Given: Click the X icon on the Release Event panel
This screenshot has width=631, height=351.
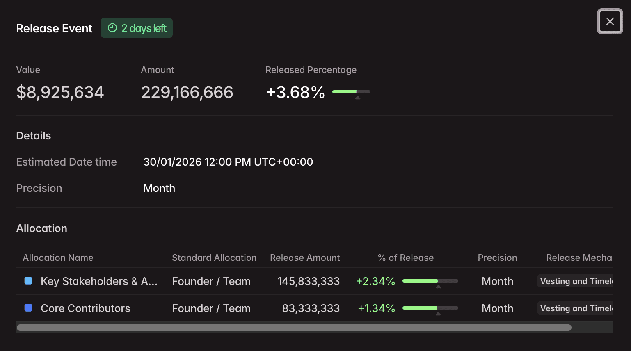Looking at the screenshot, I should pyautogui.click(x=610, y=21).
